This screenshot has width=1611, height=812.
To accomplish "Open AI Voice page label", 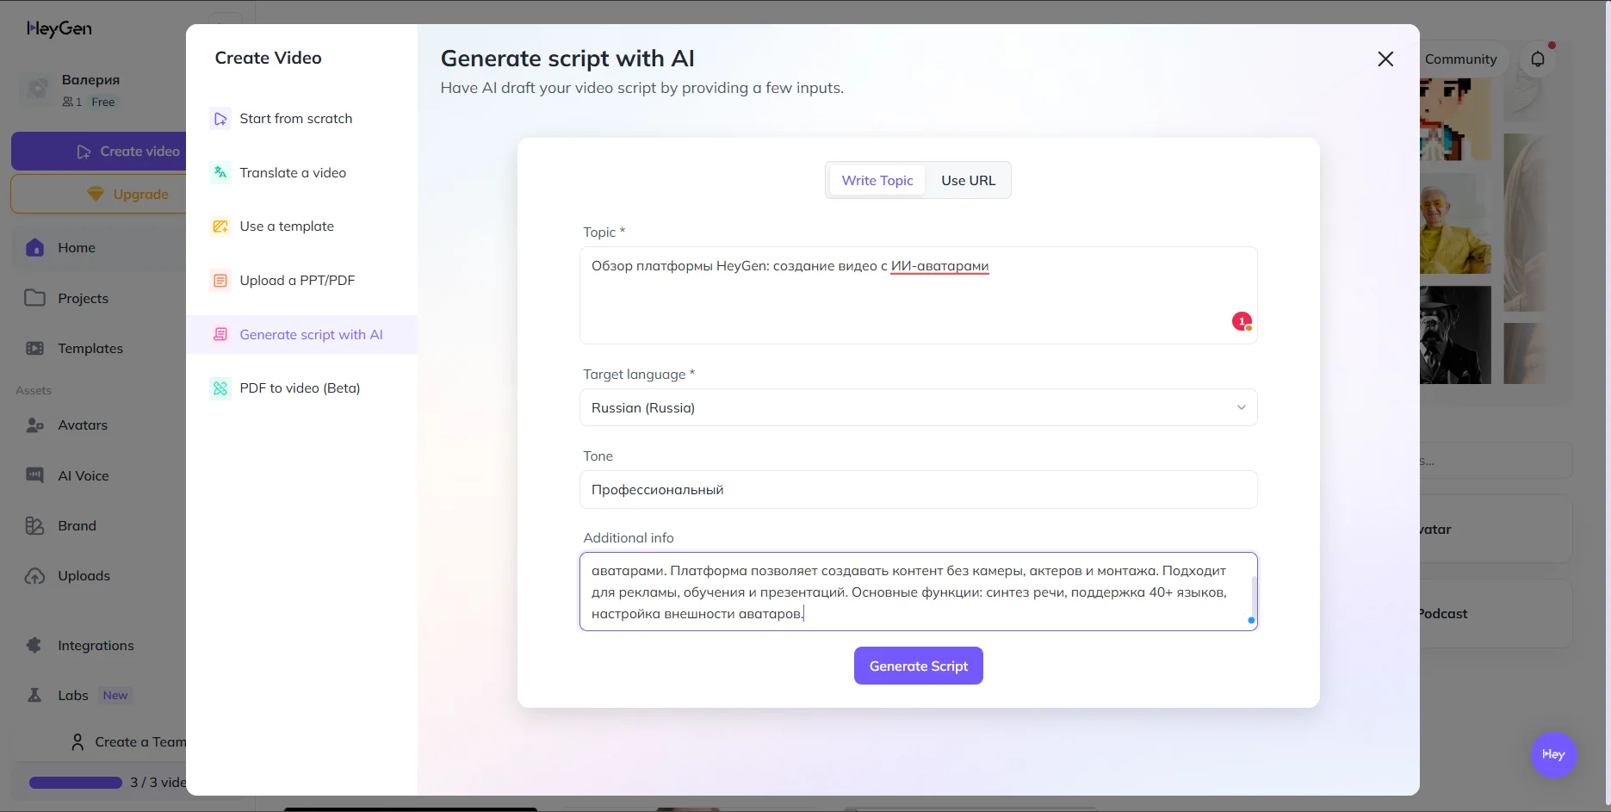I will pos(84,476).
